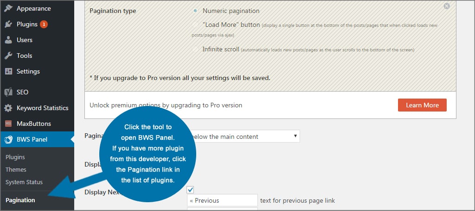Toggle the Display Next/Previous checkbox
Image resolution: width=475 pixels, height=211 pixels.
190,190
